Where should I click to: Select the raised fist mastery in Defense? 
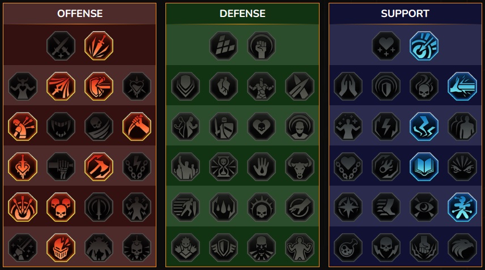pyautogui.click(x=261, y=46)
